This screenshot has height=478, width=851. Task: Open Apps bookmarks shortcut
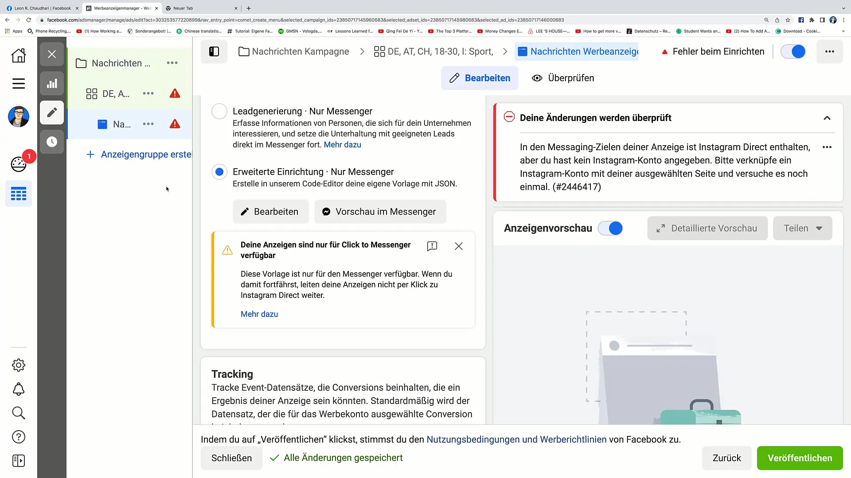[14, 31]
